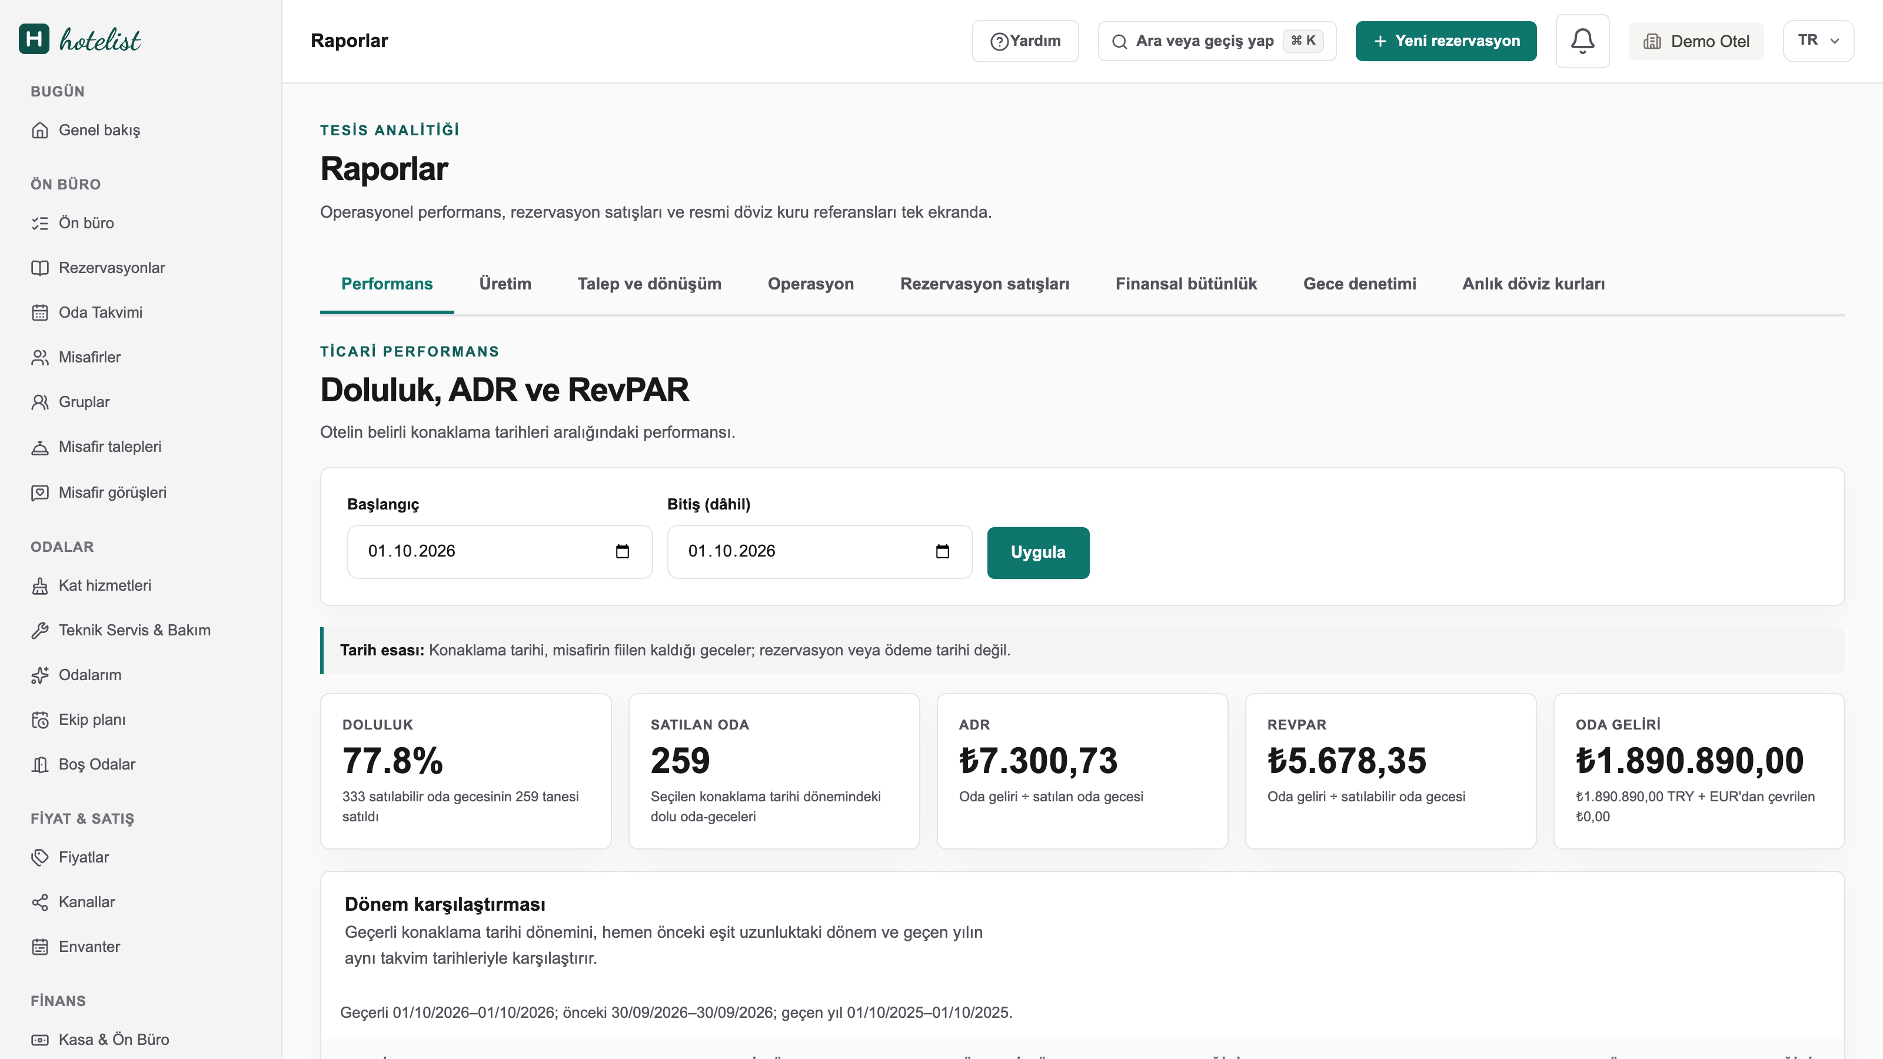Open Bitiş date picker calendar icon
1883x1059 pixels.
[942, 552]
